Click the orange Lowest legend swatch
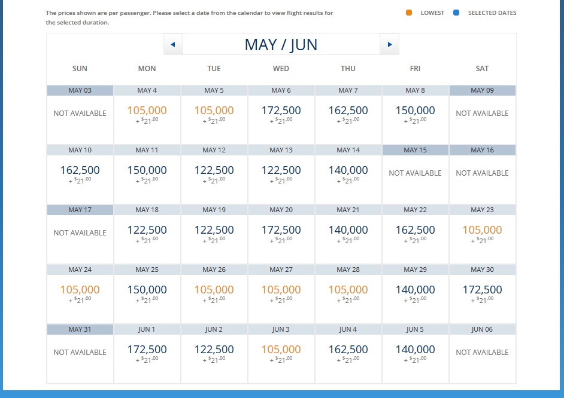 pyautogui.click(x=409, y=13)
